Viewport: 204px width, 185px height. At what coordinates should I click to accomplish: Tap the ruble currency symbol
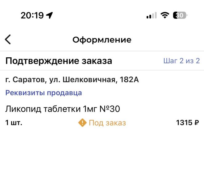pyautogui.click(x=197, y=123)
